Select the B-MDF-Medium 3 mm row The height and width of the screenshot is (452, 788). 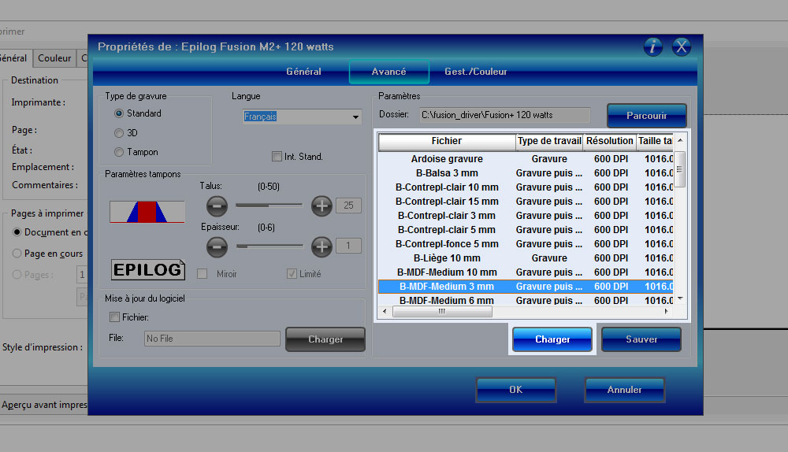pyautogui.click(x=526, y=287)
